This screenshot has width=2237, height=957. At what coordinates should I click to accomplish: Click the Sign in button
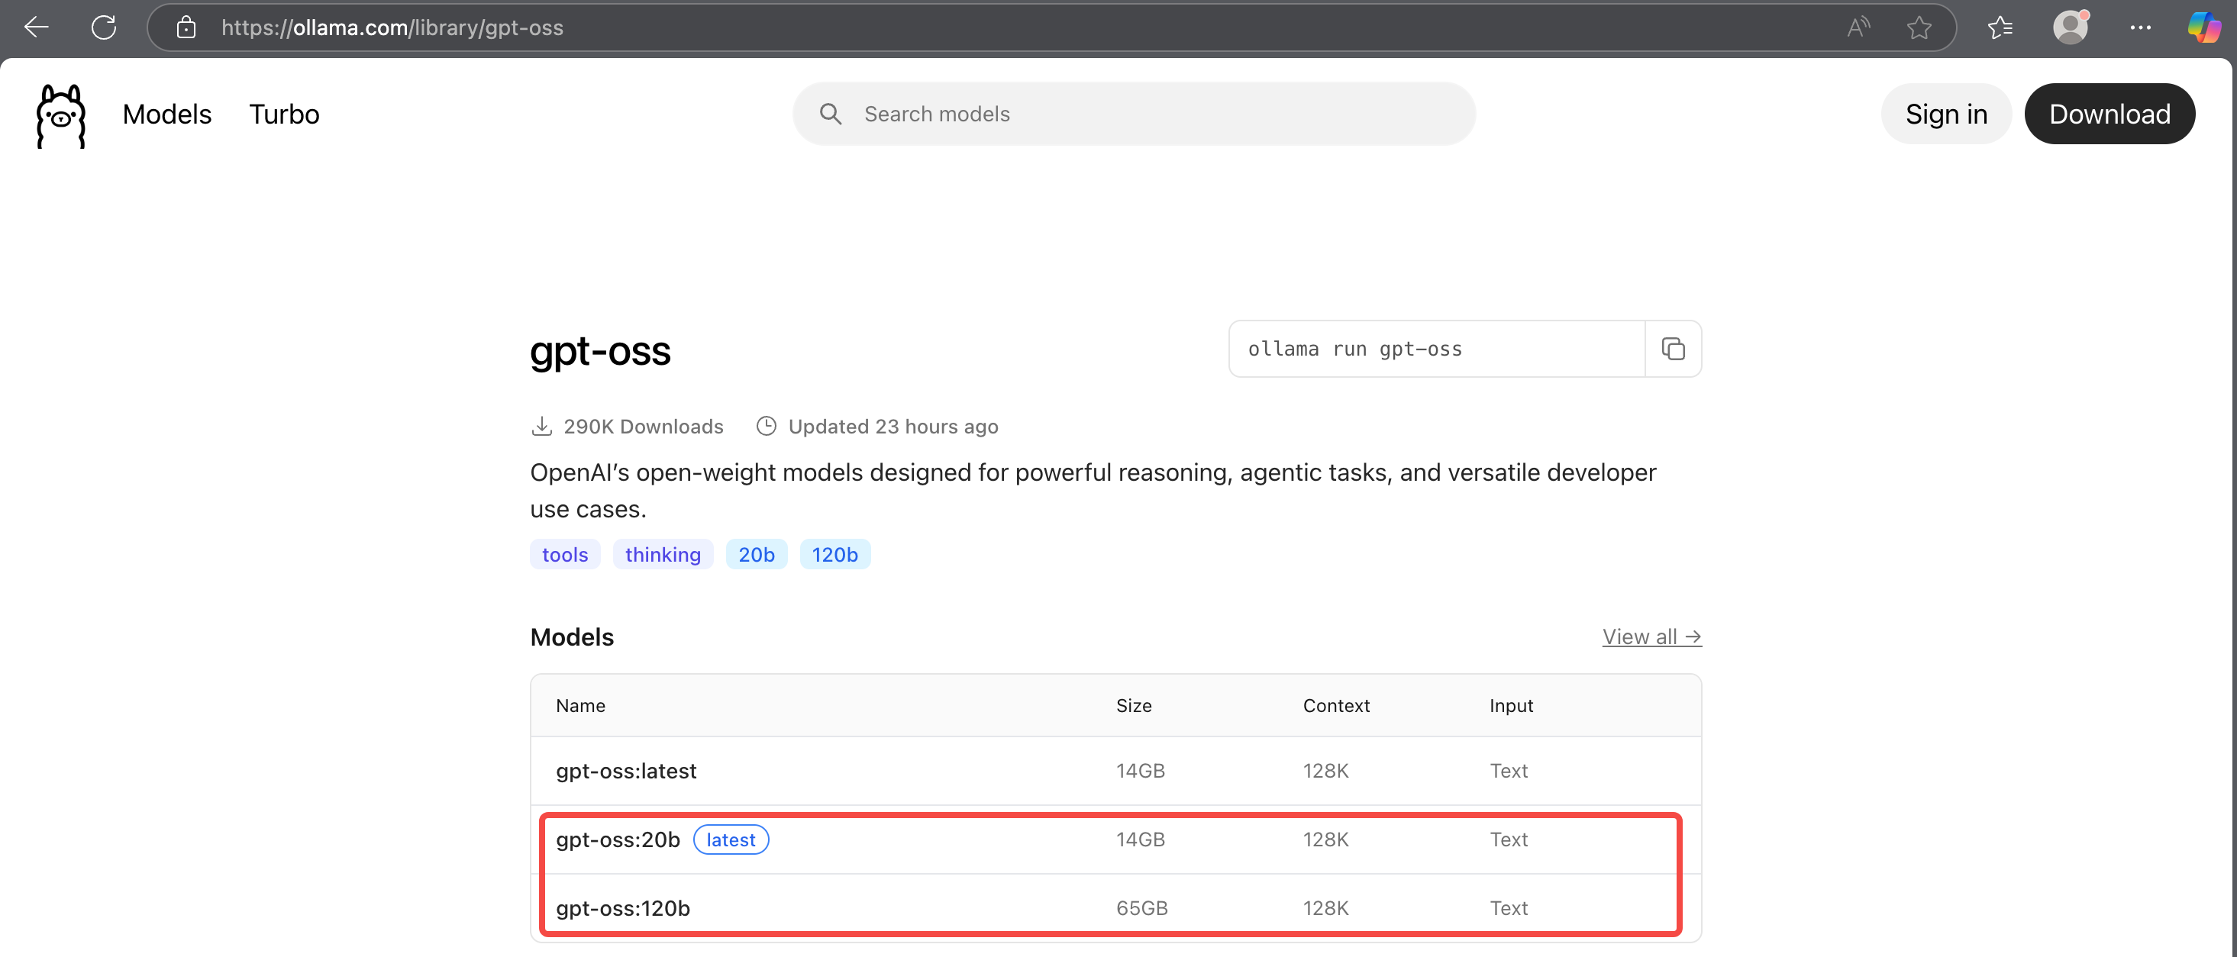pos(1946,114)
